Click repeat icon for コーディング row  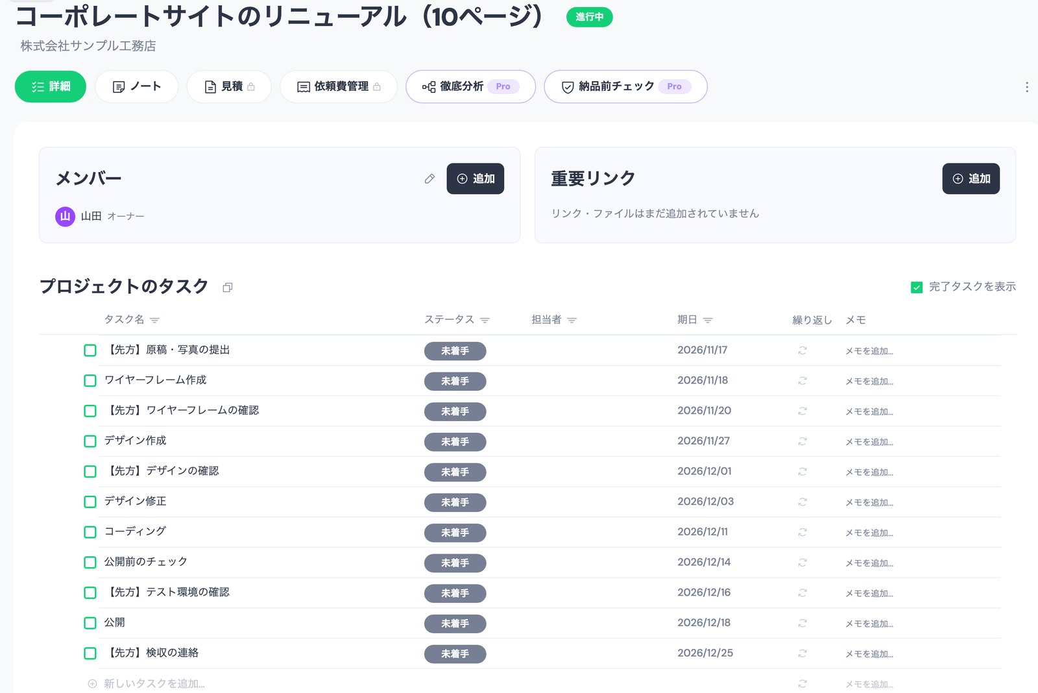[x=803, y=532]
